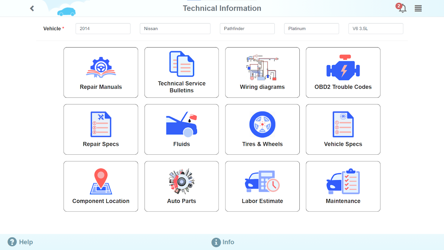
Task: Click the Help link text
Action: click(26, 242)
